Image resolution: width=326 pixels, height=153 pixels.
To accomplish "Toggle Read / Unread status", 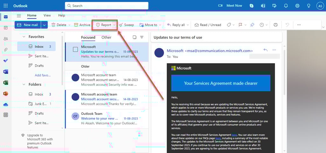I will pyautogui.click(x=208, y=25).
